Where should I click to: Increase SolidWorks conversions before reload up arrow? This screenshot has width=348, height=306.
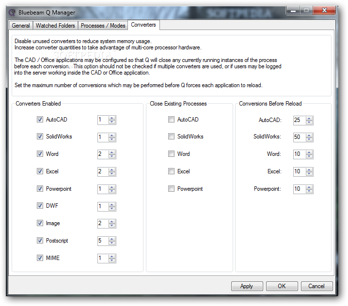click(309, 135)
